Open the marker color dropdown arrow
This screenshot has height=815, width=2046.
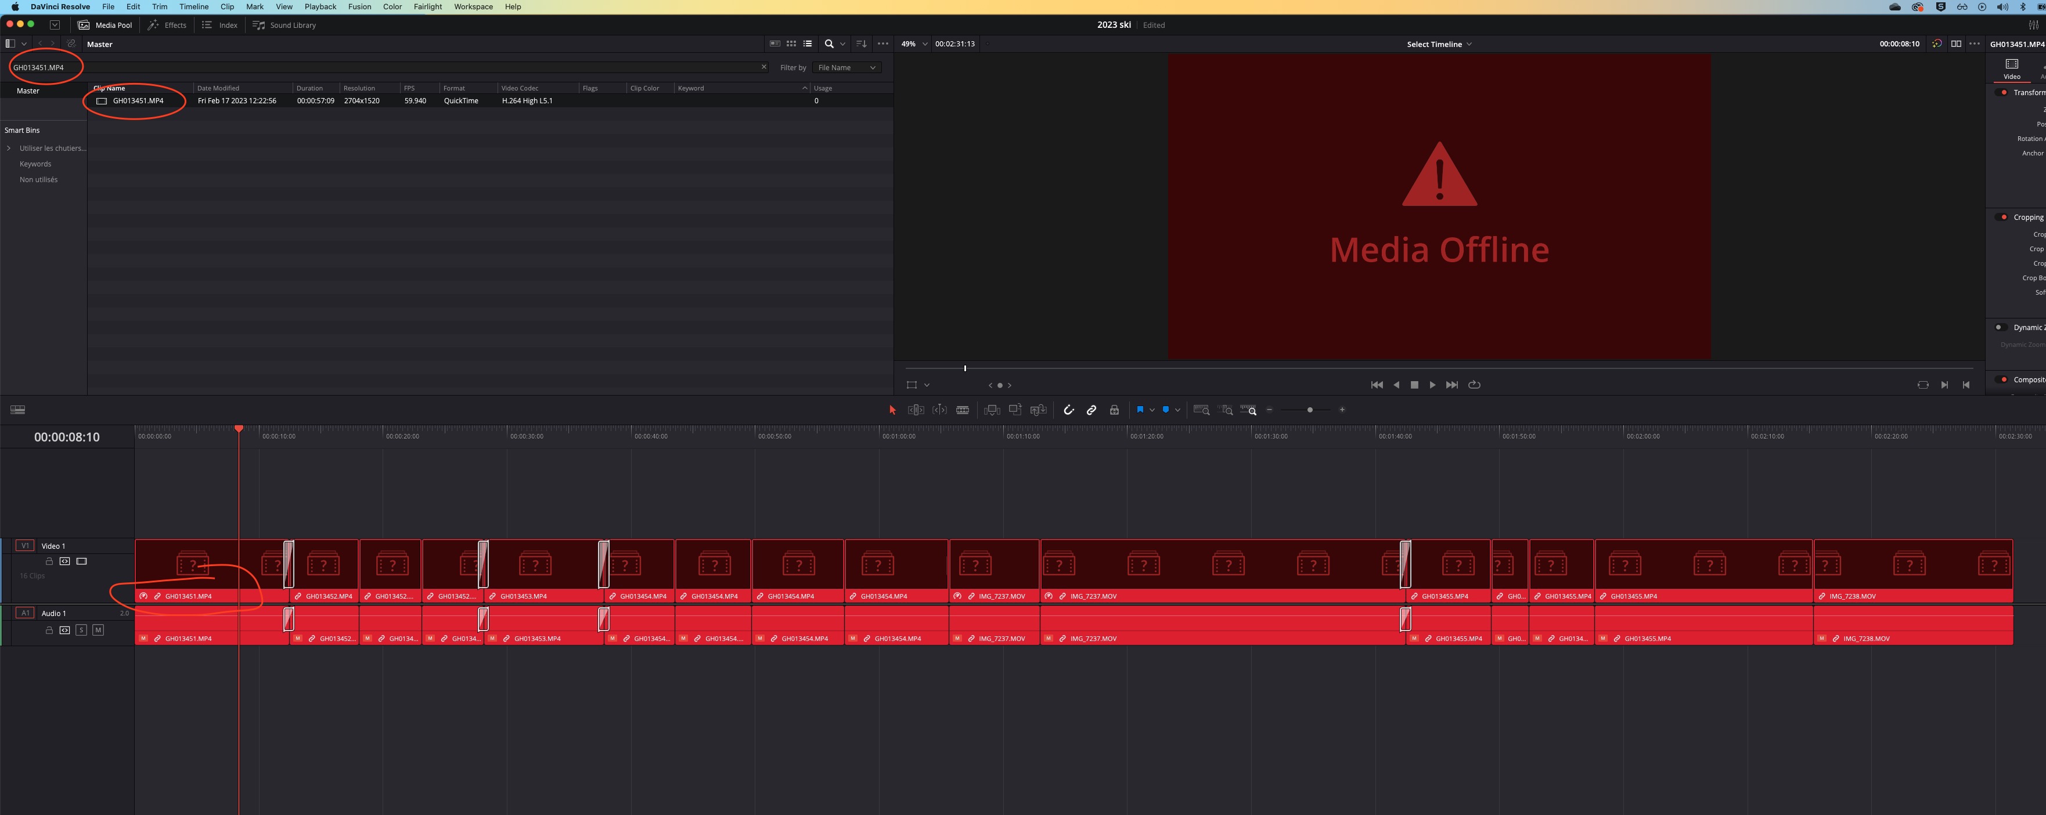(x=1177, y=410)
